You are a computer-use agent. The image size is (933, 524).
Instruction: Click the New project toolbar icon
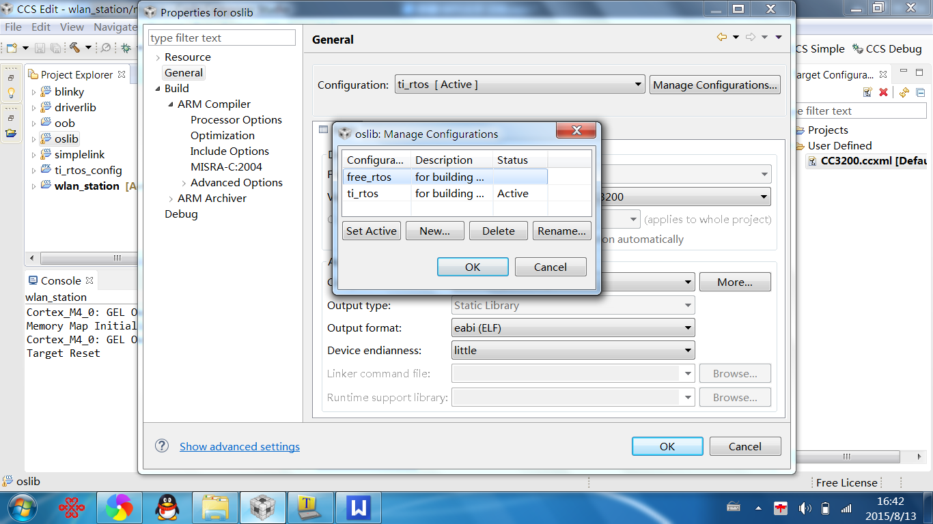click(x=11, y=48)
